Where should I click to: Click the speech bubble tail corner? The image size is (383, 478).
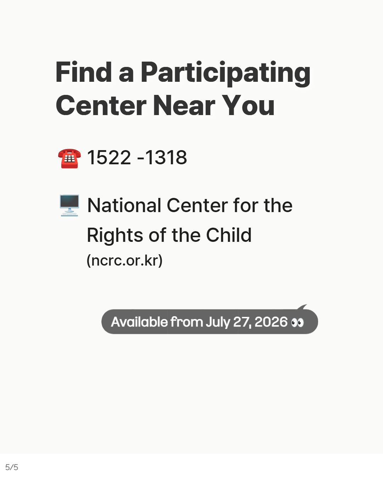coord(302,307)
